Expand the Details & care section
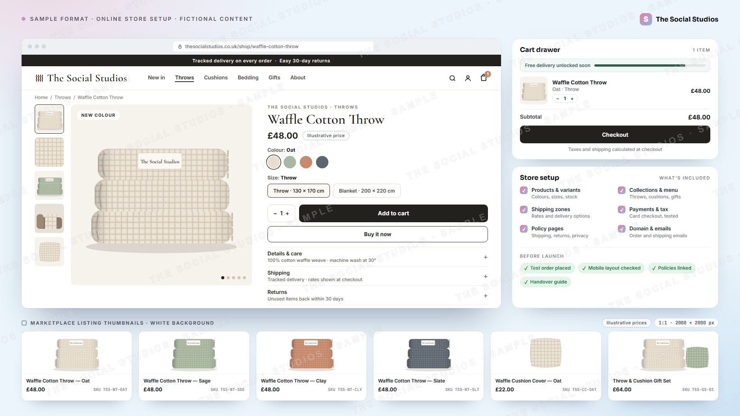The height and width of the screenshot is (416, 740). pos(377,257)
